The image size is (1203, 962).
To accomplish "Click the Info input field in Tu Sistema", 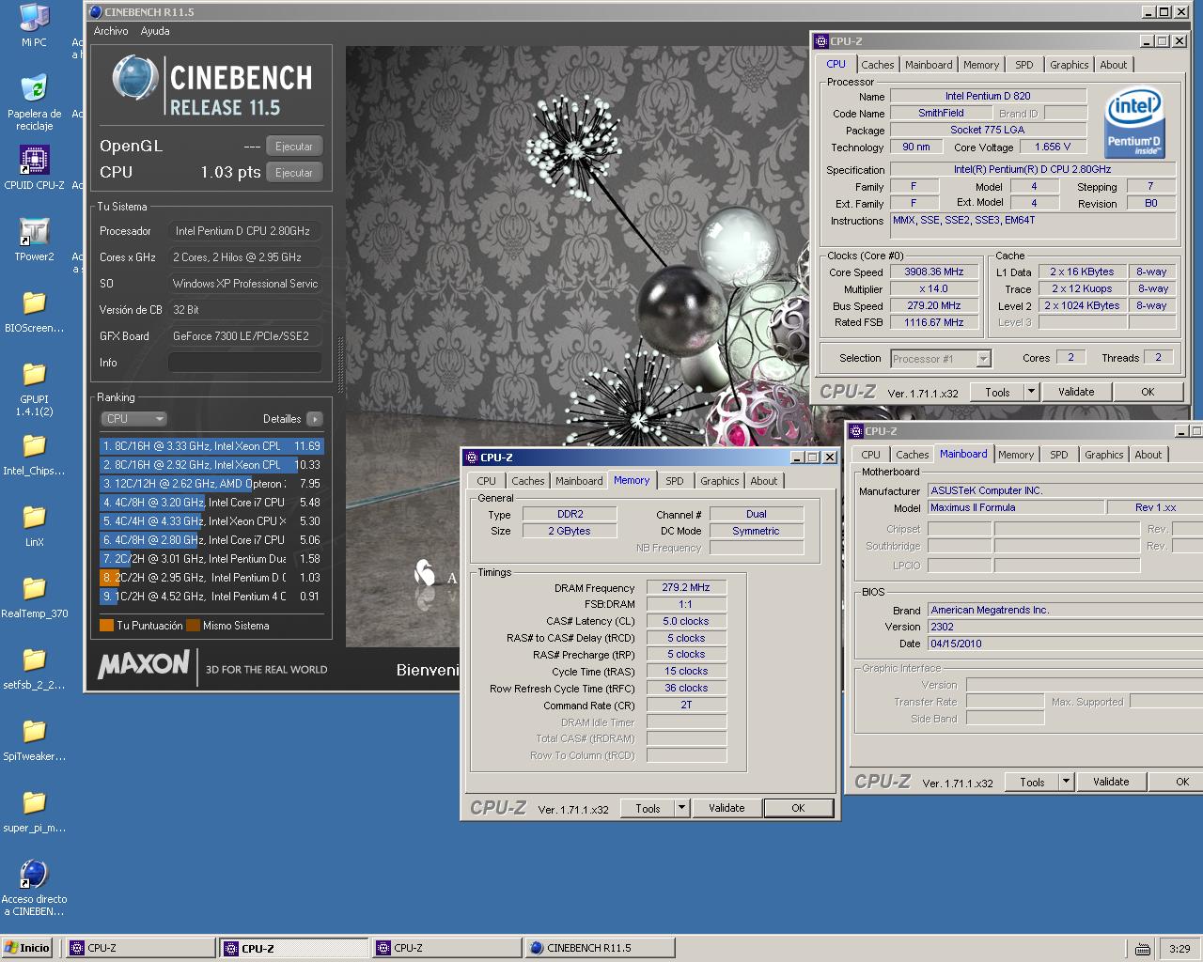I will 245,363.
